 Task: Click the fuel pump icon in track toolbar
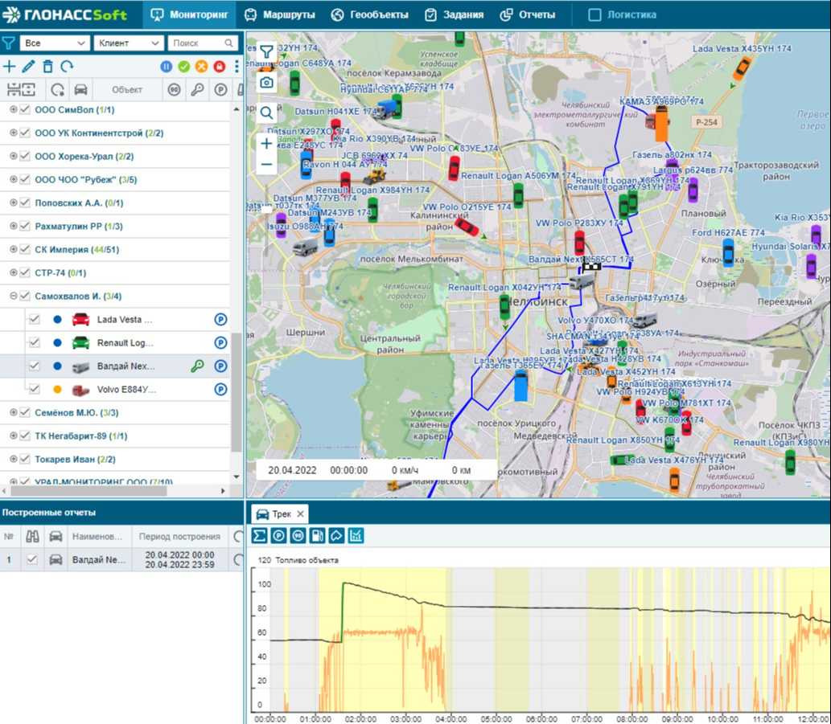(317, 536)
